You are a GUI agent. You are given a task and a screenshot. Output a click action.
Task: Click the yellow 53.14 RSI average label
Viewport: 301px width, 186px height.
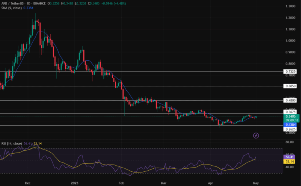(290, 162)
